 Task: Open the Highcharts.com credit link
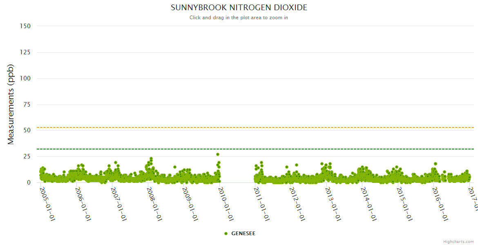point(458,241)
